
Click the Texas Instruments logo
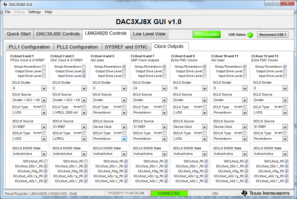coord(265,193)
